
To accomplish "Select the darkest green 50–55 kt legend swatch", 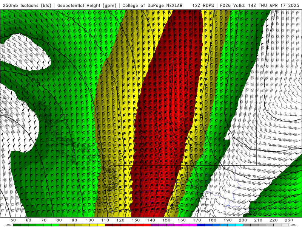I will (x=17, y=225).
